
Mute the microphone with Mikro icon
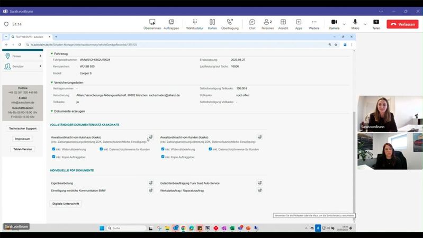(x=355, y=23)
